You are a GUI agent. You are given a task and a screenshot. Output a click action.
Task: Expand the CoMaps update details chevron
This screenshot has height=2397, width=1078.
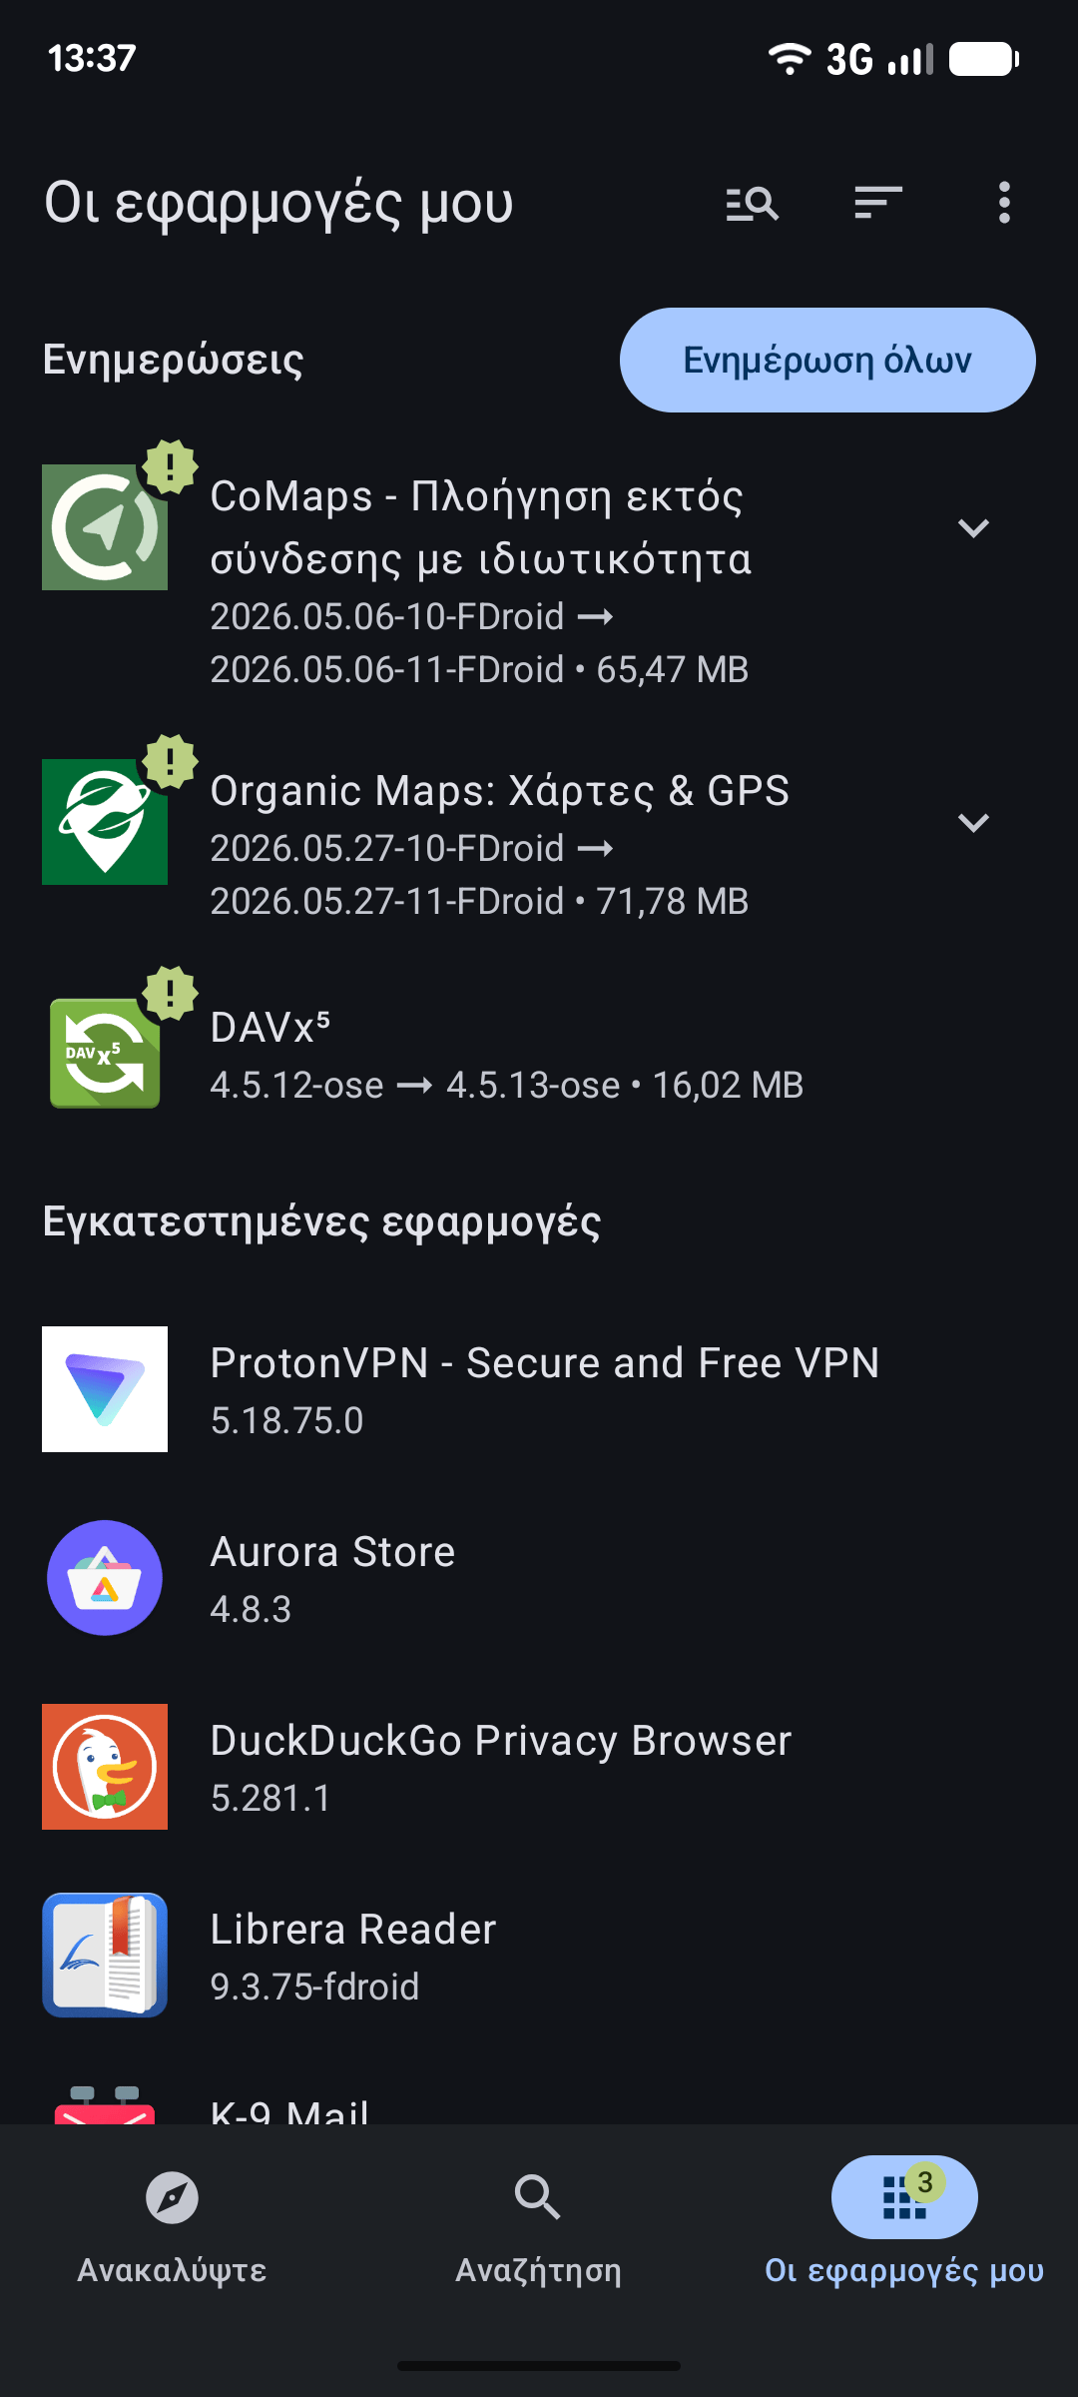click(973, 528)
